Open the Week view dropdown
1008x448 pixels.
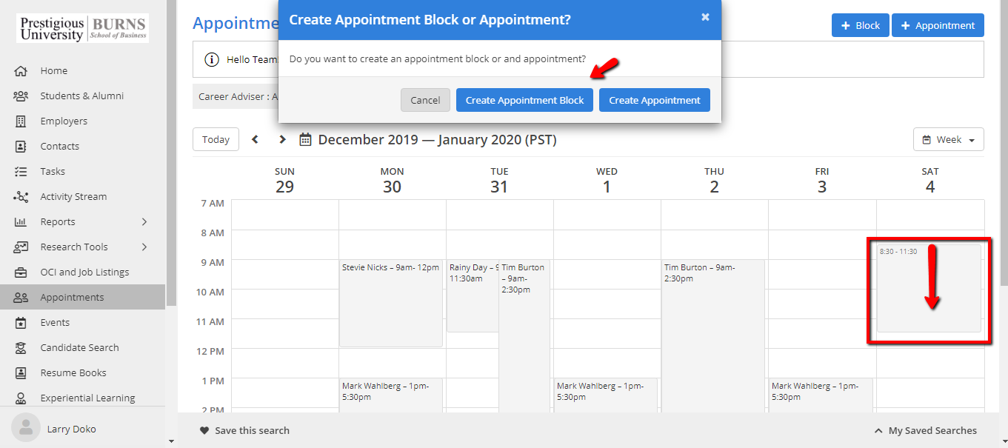949,139
